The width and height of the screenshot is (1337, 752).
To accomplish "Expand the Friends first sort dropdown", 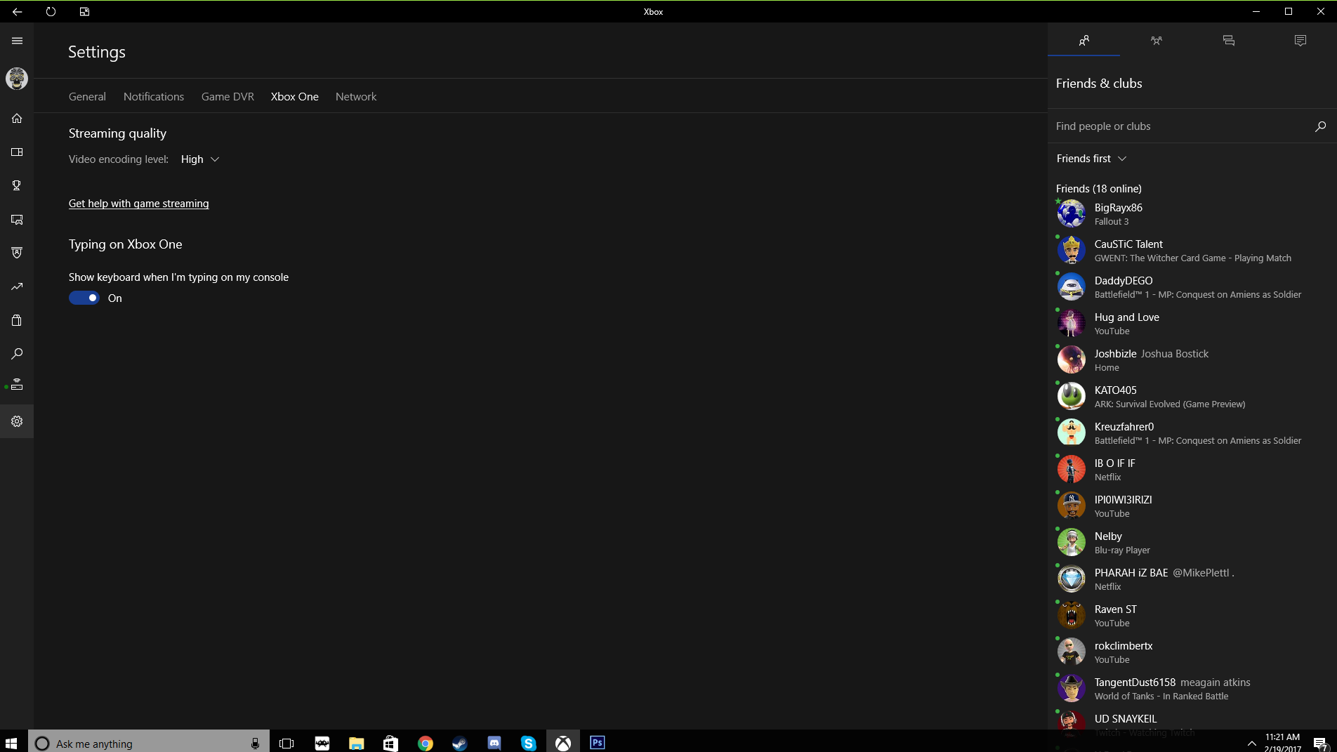I will pos(1091,159).
